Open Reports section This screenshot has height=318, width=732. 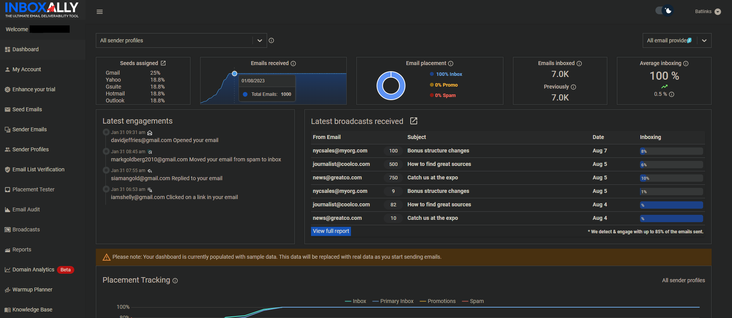pos(43,249)
